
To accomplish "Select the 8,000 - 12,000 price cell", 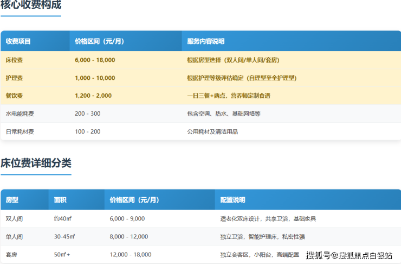I will coord(128,237).
